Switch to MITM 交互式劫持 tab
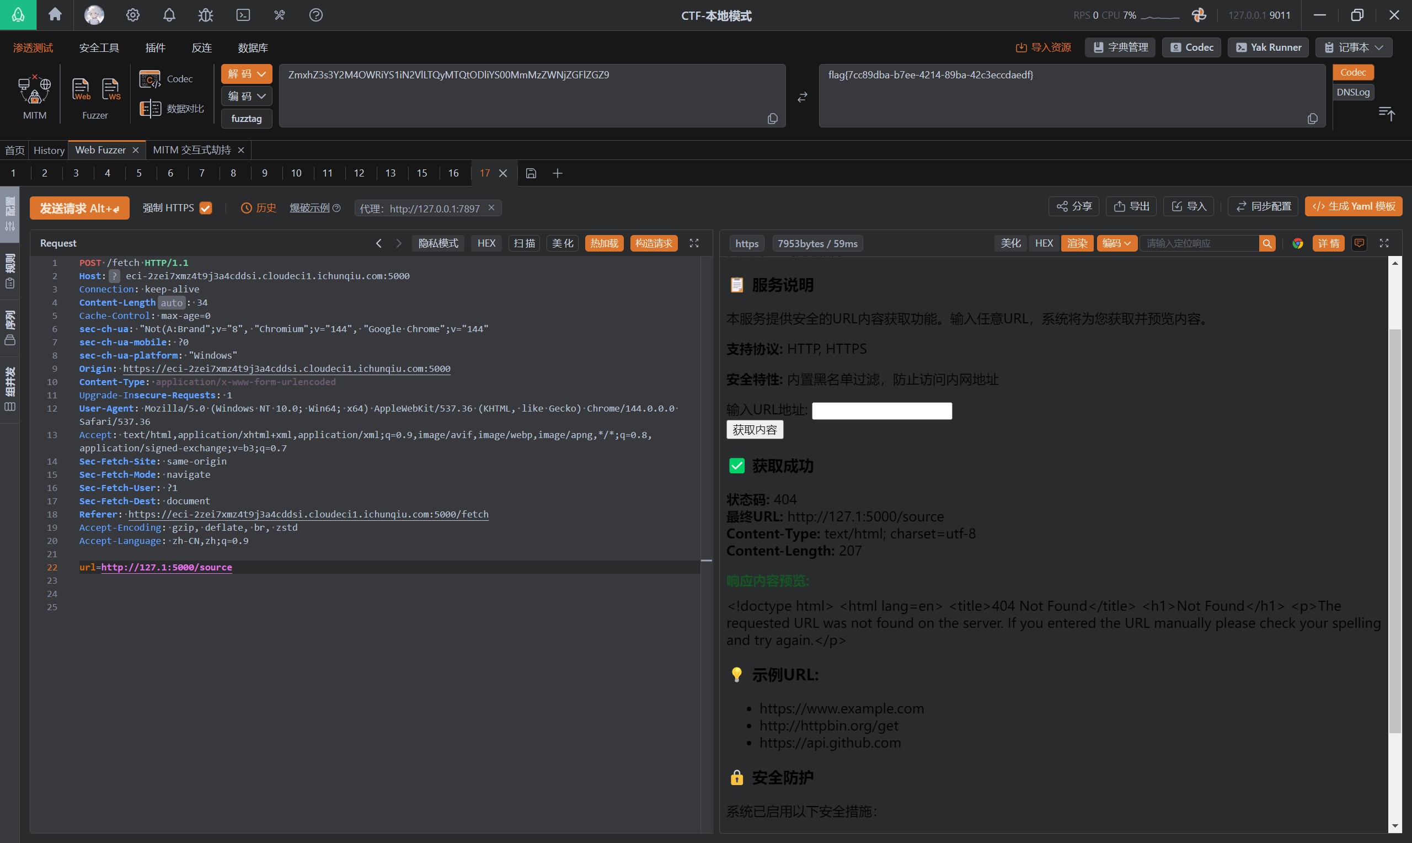The height and width of the screenshot is (843, 1412). click(192, 150)
